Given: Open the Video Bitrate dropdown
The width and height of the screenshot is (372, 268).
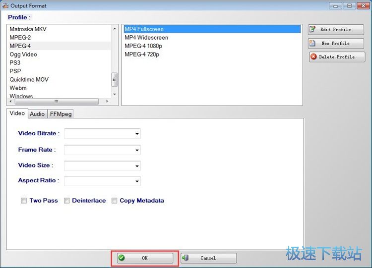Looking at the screenshot, I should point(137,134).
